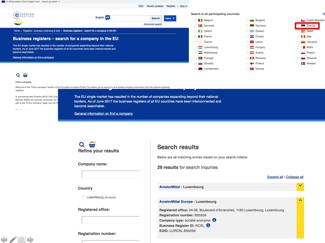
Task: Click the Liechtenstein flag icon
Action: click(200, 69)
